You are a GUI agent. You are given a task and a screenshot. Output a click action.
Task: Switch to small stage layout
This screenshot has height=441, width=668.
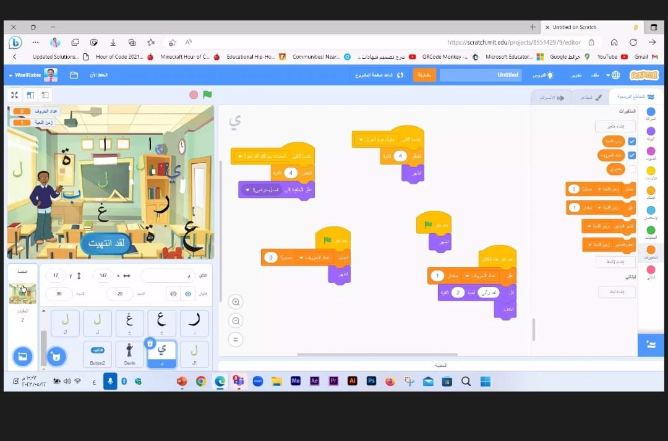pyautogui.click(x=45, y=95)
